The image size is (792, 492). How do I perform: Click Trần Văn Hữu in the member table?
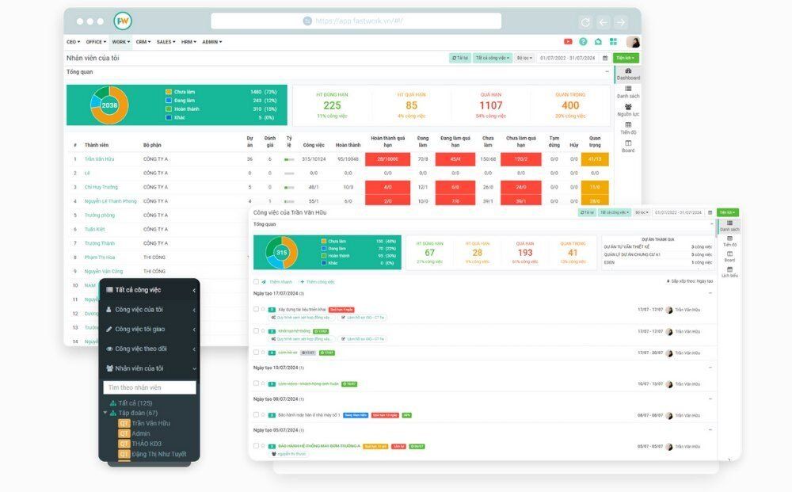(100, 159)
